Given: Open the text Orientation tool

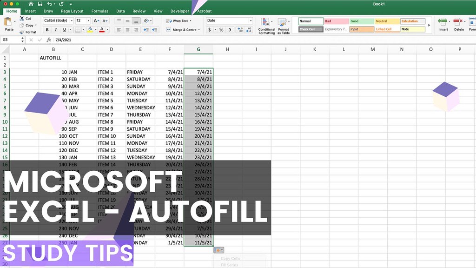Looking at the screenshot, I should [146, 20].
